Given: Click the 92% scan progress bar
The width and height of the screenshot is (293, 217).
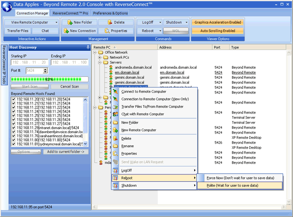Looking at the screenshot, I should pyautogui.click(x=50, y=79).
